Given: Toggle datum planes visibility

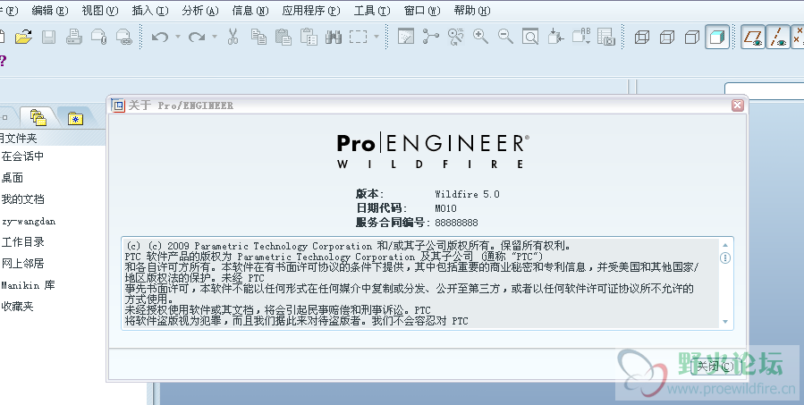Looking at the screenshot, I should click(753, 37).
